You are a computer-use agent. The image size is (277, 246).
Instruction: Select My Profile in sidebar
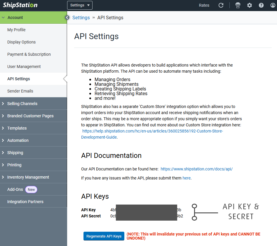pos(16,30)
